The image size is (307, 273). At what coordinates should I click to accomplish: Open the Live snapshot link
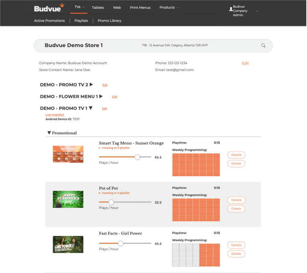(x=55, y=115)
